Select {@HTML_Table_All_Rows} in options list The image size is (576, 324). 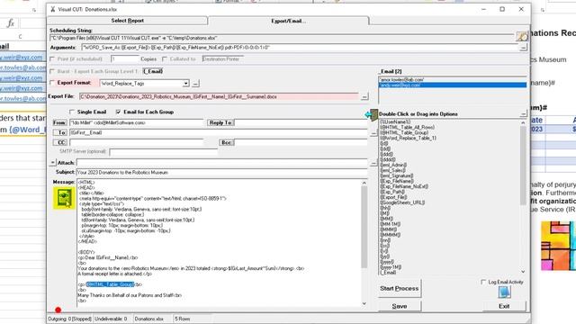coord(408,127)
